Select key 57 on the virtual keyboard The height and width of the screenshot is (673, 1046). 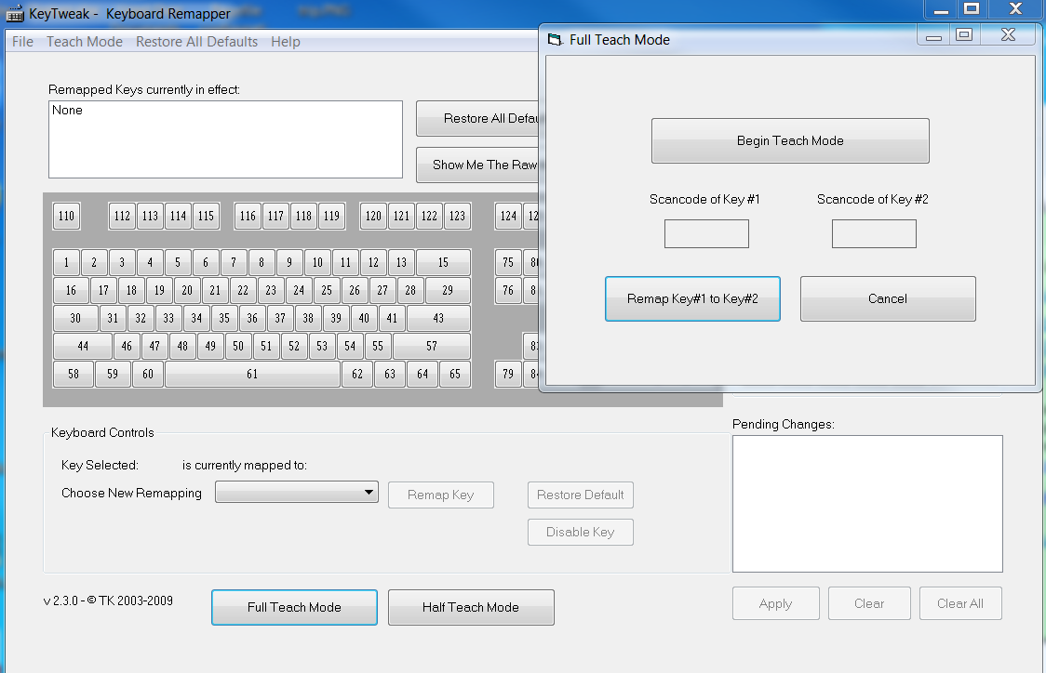[431, 347]
